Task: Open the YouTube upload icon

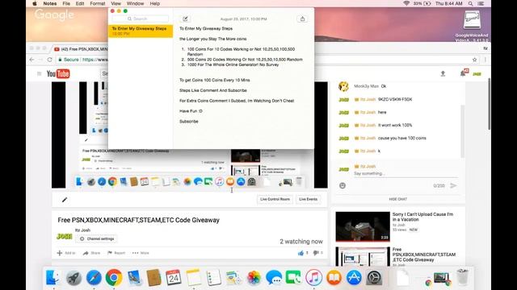Action: pos(443,73)
